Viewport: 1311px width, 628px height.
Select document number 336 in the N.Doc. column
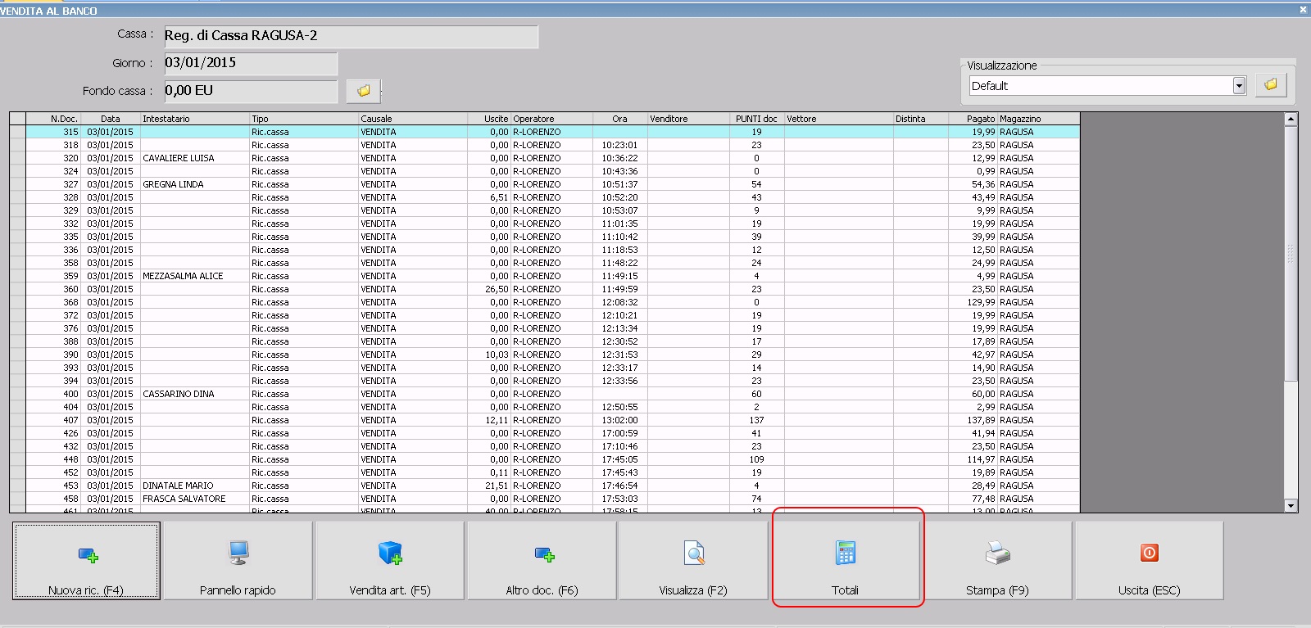point(71,250)
